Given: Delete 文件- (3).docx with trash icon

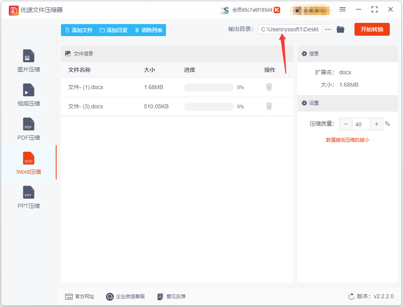Looking at the screenshot, I should pos(269,106).
